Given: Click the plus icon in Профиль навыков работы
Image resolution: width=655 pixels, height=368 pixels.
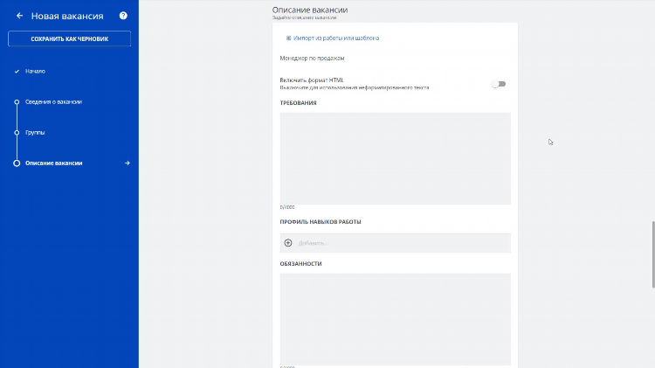Looking at the screenshot, I should point(288,243).
